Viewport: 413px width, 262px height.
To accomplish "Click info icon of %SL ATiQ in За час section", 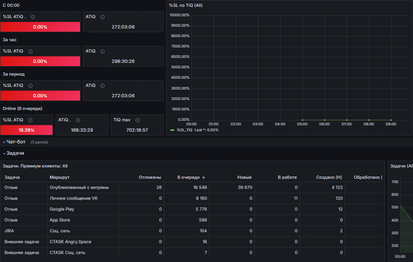I will point(31,52).
